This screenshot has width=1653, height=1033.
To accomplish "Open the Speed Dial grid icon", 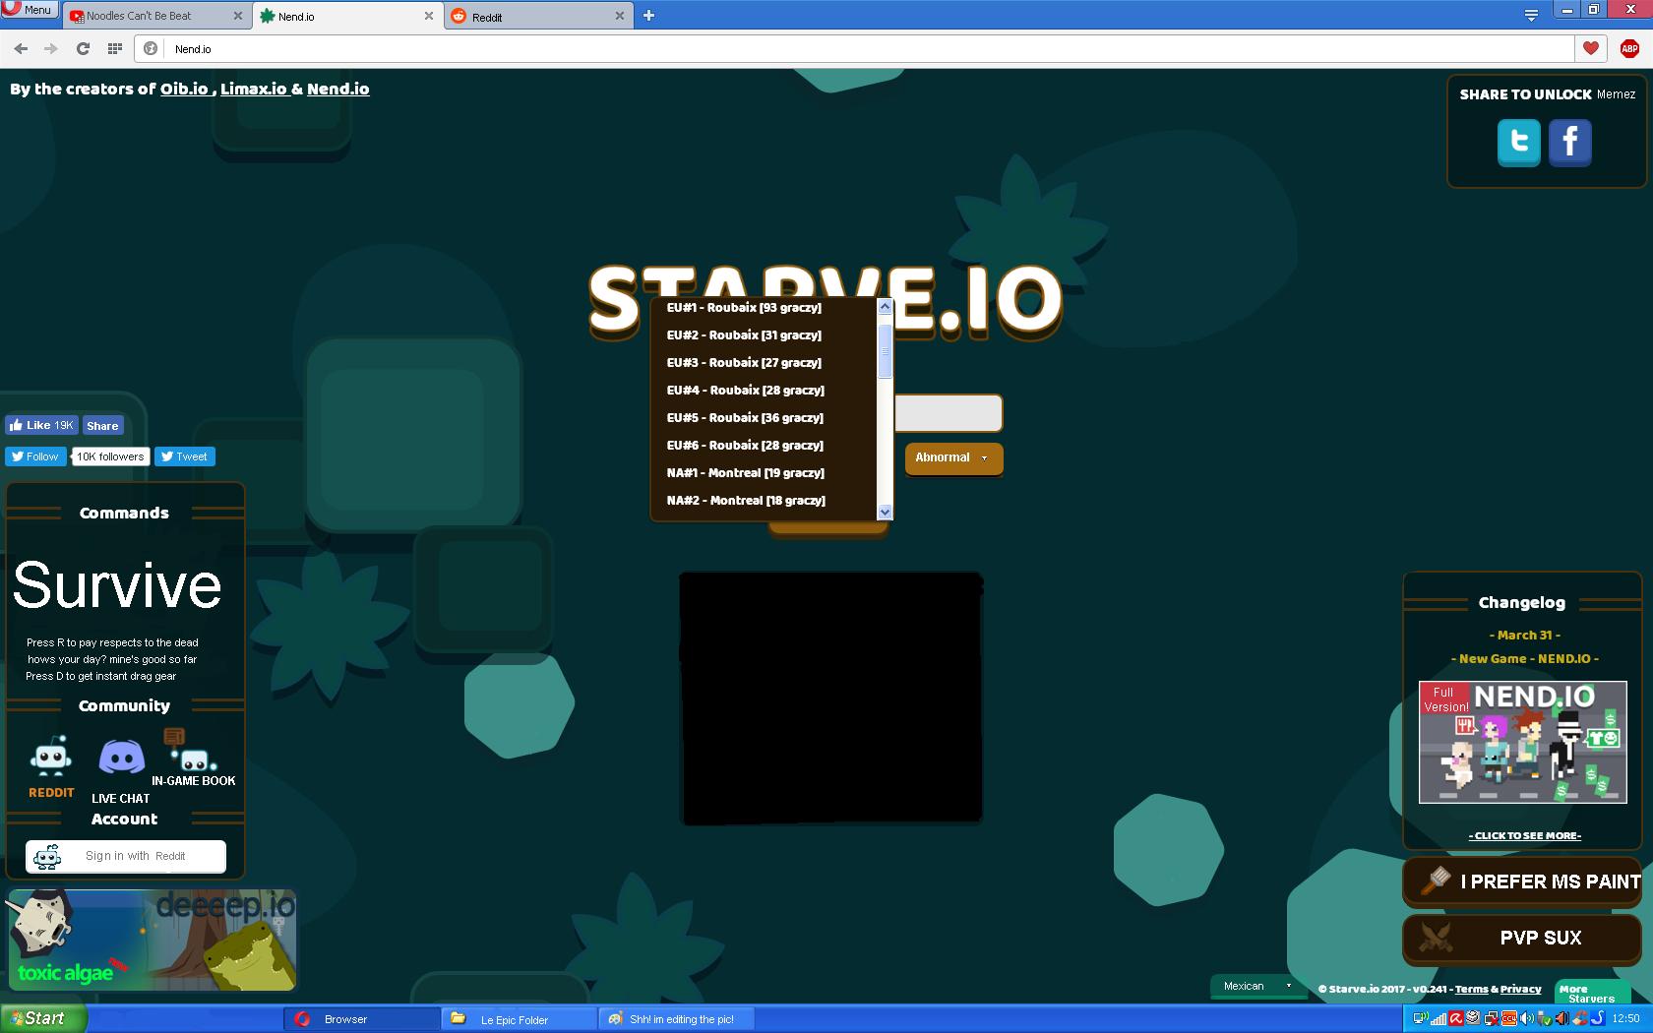I will click(x=115, y=48).
